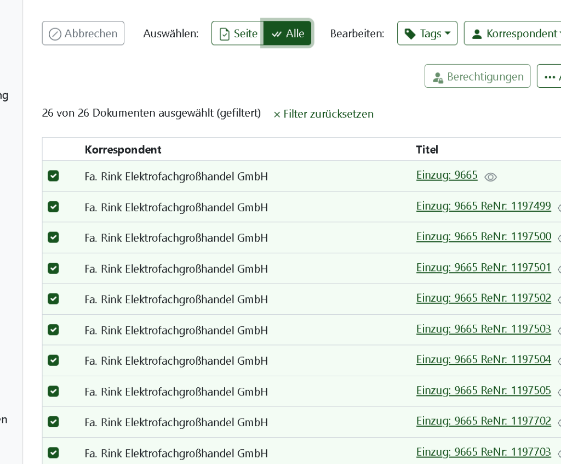Sort by the Titel column header

427,150
